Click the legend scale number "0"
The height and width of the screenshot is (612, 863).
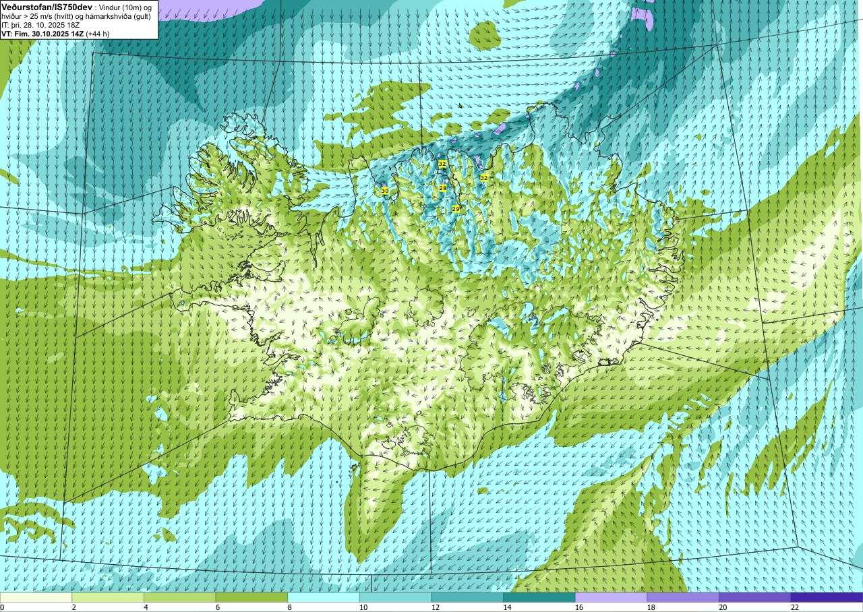pos(3,607)
